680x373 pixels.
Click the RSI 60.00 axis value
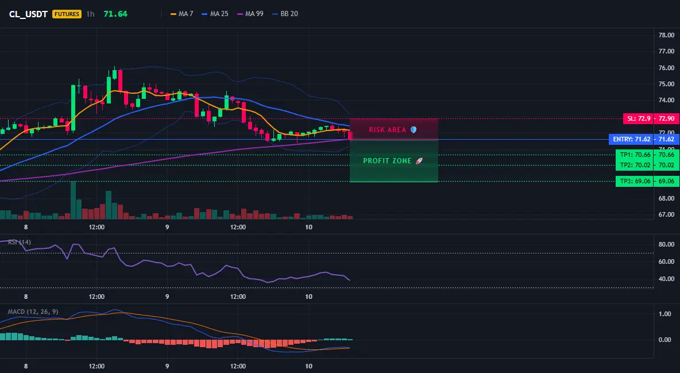click(x=666, y=262)
